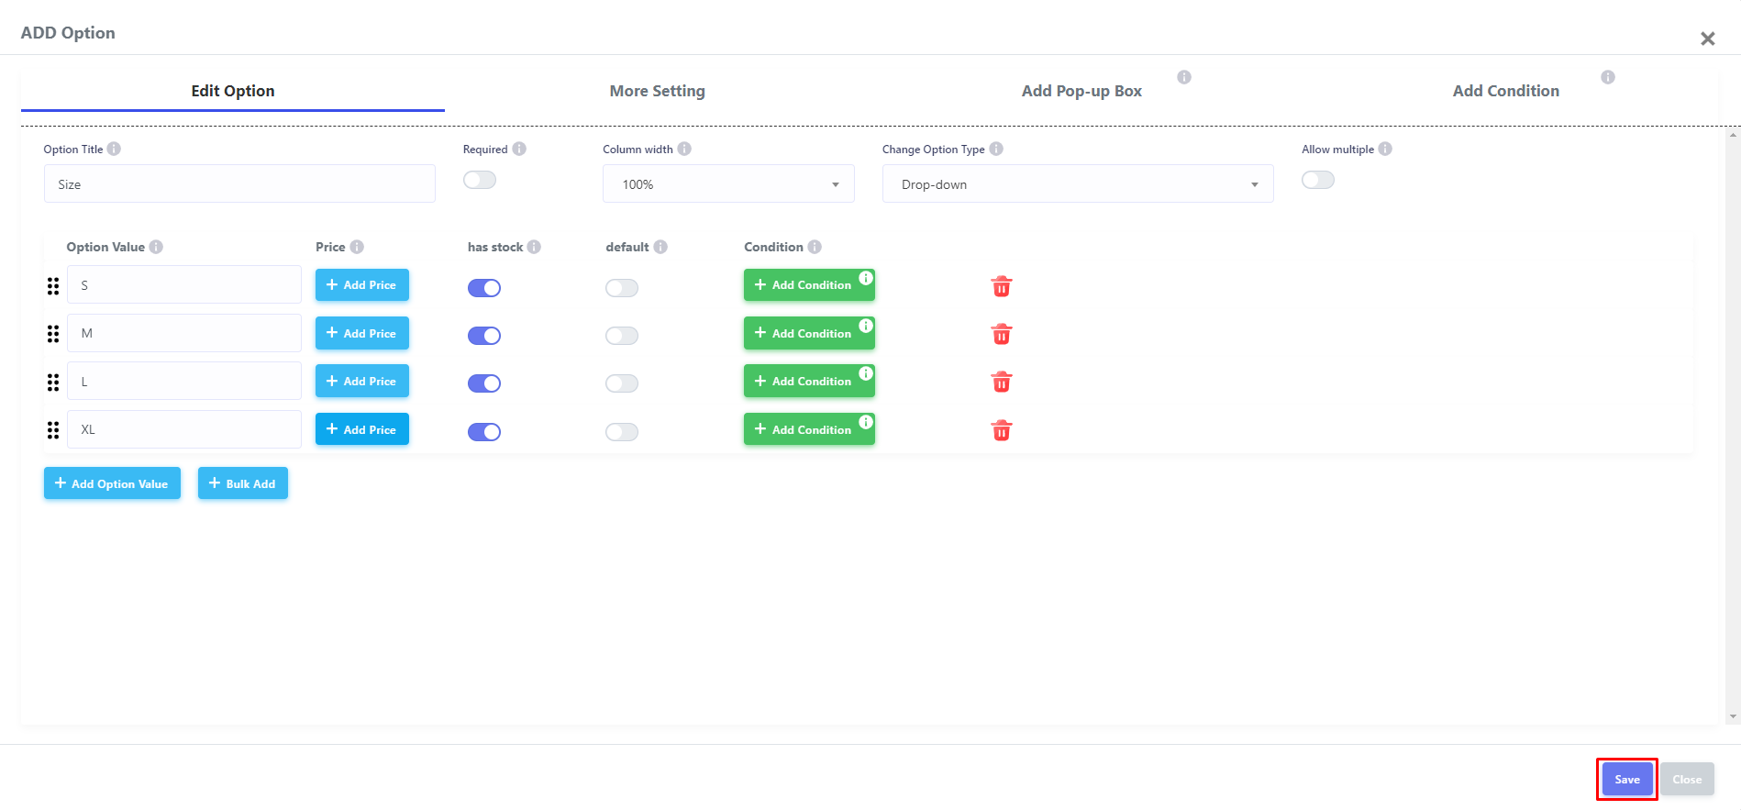Click info badge on L row Add Condition
The height and width of the screenshot is (810, 1741).
tap(866, 373)
